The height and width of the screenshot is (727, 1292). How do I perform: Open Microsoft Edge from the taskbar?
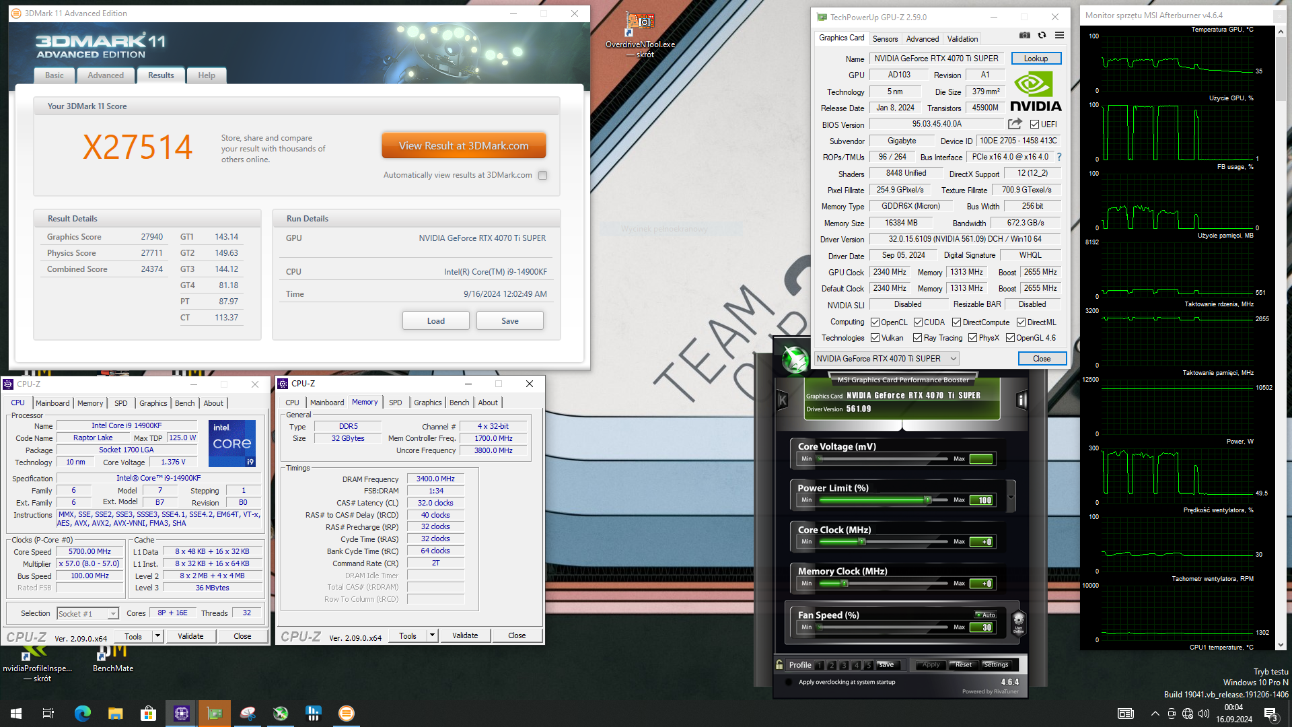point(82,714)
